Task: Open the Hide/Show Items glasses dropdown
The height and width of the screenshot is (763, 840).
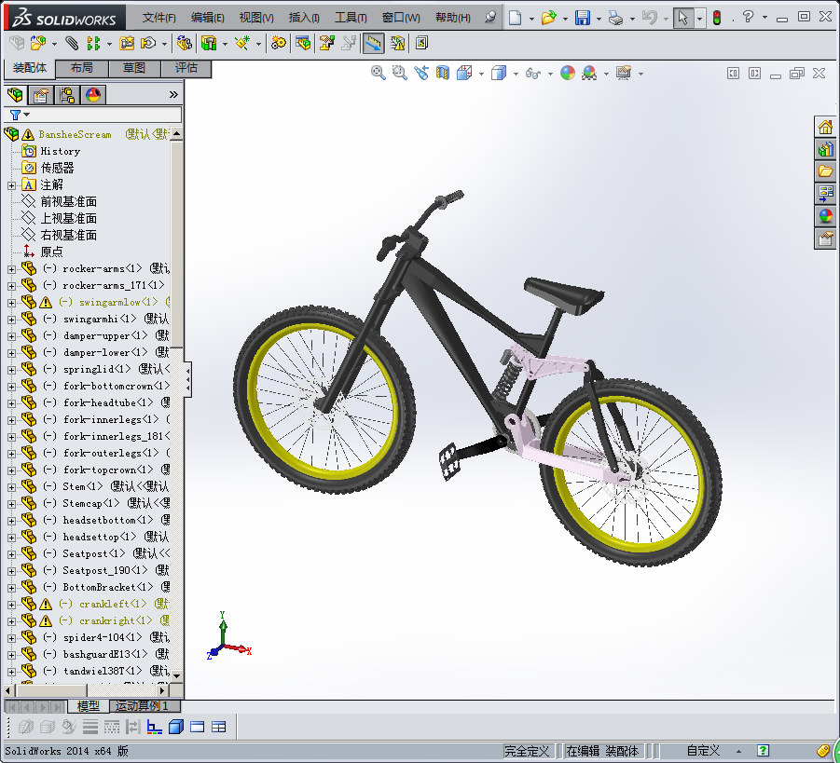Action: point(550,74)
